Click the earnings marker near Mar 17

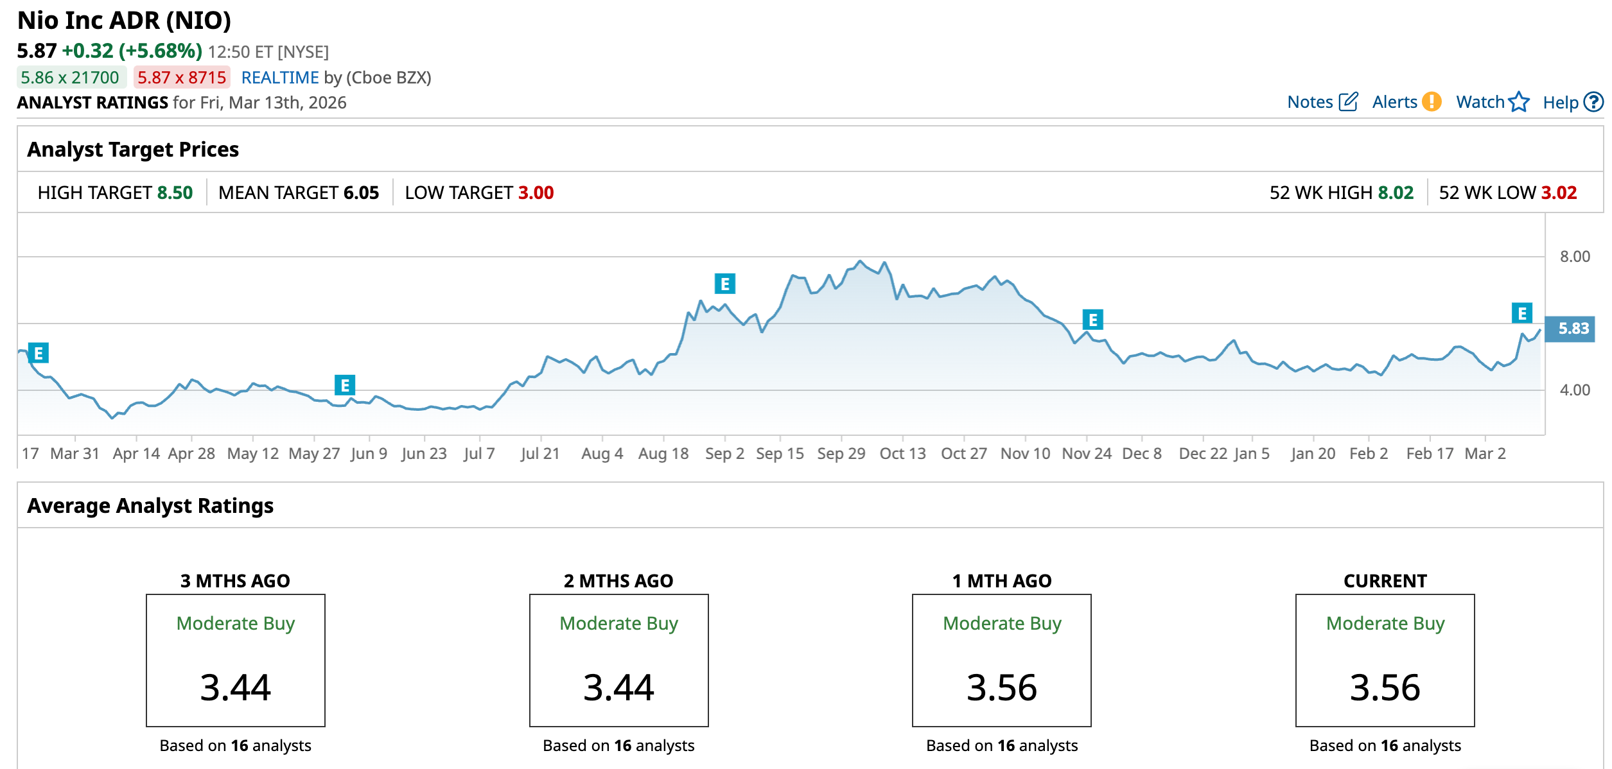coord(39,353)
